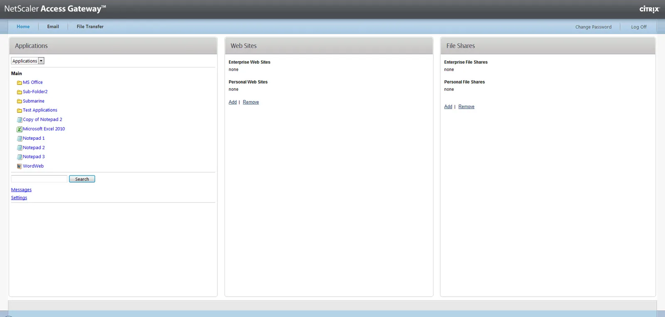Click the Citrix logo in the header
The width and height of the screenshot is (665, 317).
pos(649,9)
